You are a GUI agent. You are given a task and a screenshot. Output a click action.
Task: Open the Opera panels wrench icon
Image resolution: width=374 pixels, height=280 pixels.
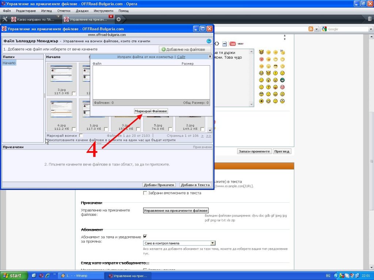pyautogui.click(x=5, y=19)
